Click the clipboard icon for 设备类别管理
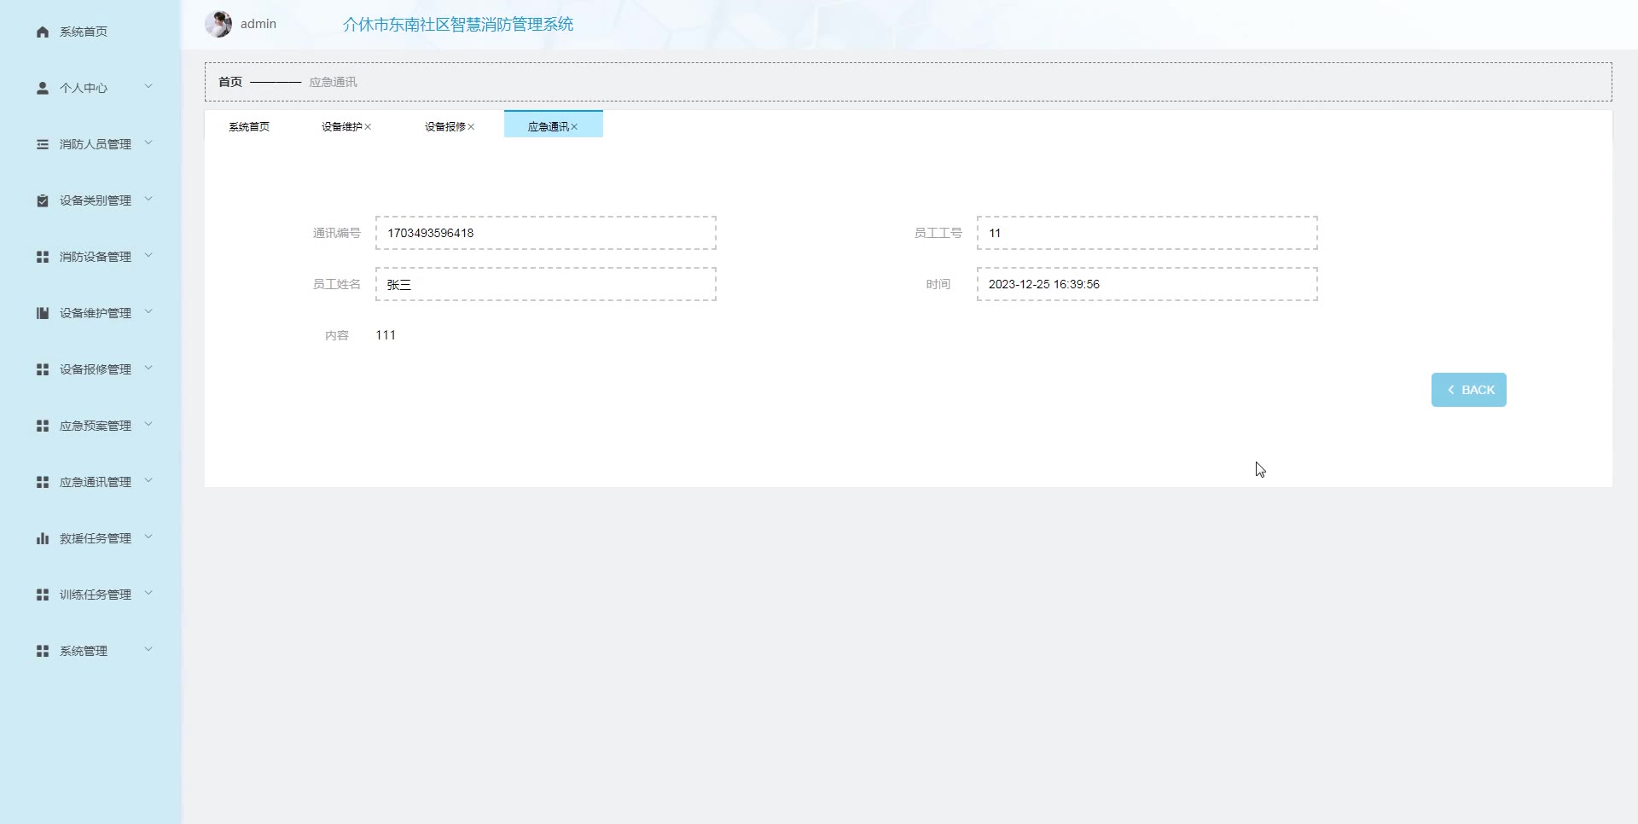 [x=43, y=200]
